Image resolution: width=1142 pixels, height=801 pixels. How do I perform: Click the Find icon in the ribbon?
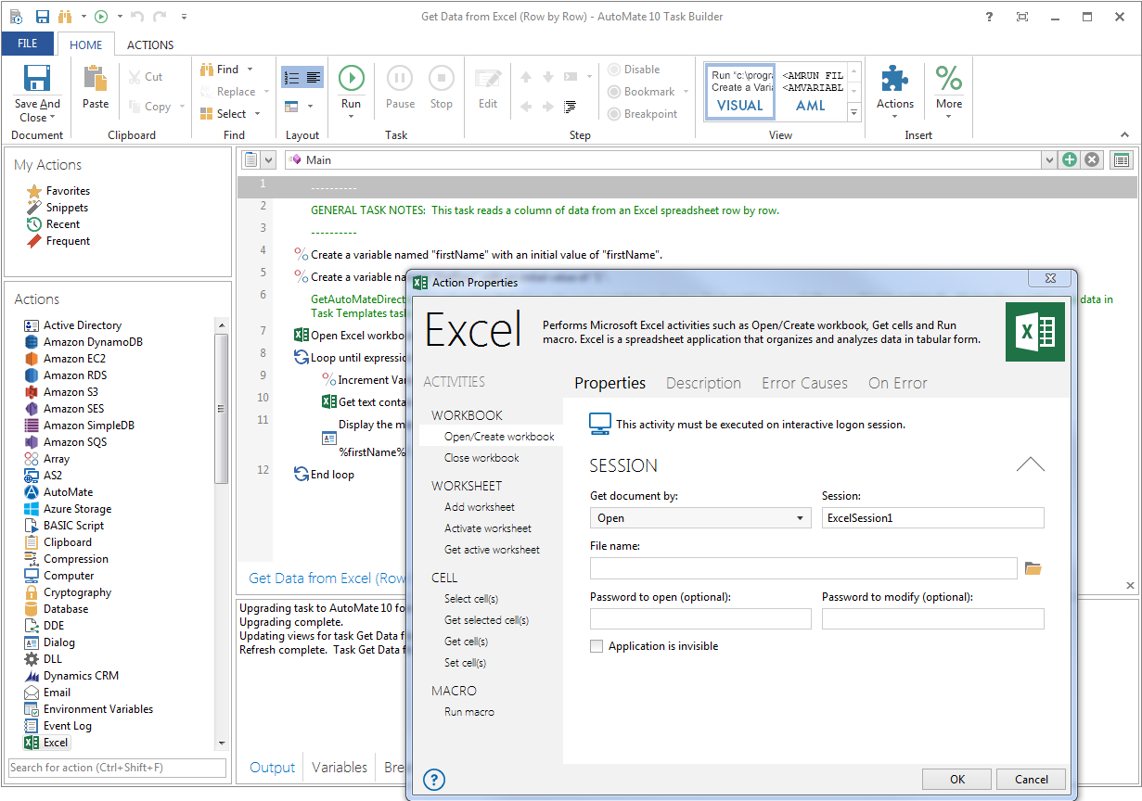point(208,70)
